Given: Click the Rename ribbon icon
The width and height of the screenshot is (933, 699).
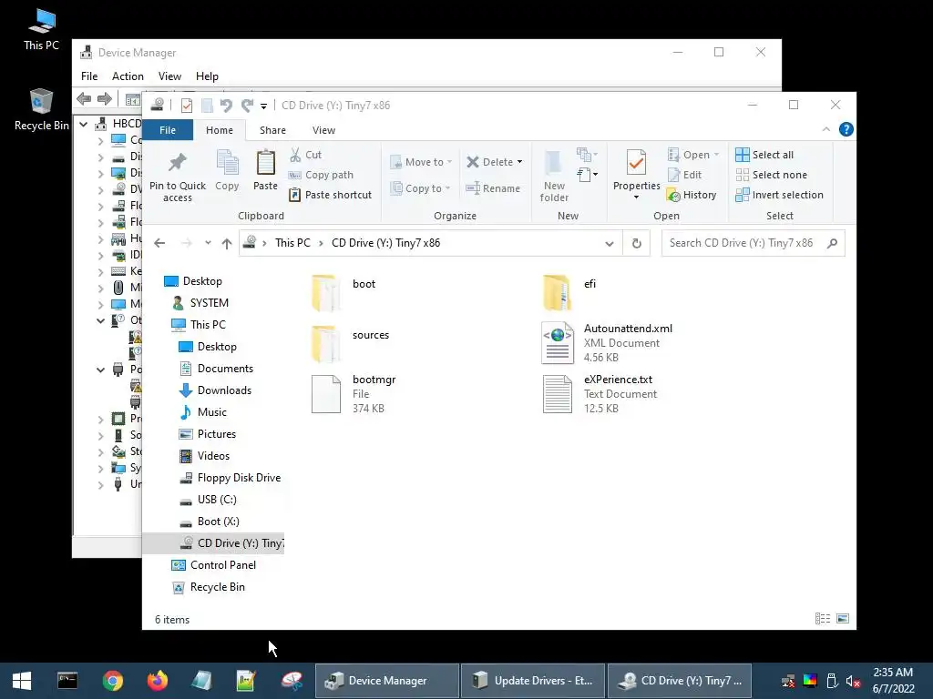Looking at the screenshot, I should [473, 188].
